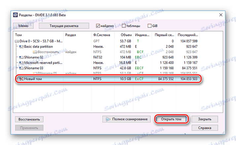
Task: Click the Восстановить row's drive icon
Action: pyautogui.click(x=35, y=52)
